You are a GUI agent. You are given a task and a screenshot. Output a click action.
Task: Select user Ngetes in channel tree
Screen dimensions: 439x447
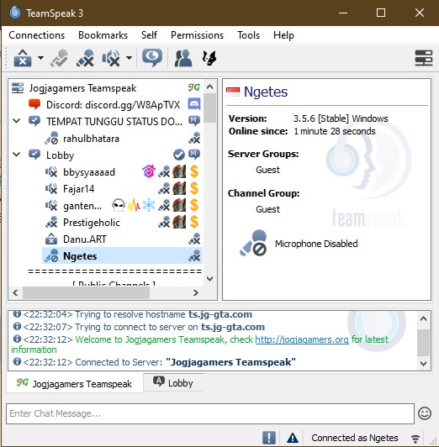[122, 256]
